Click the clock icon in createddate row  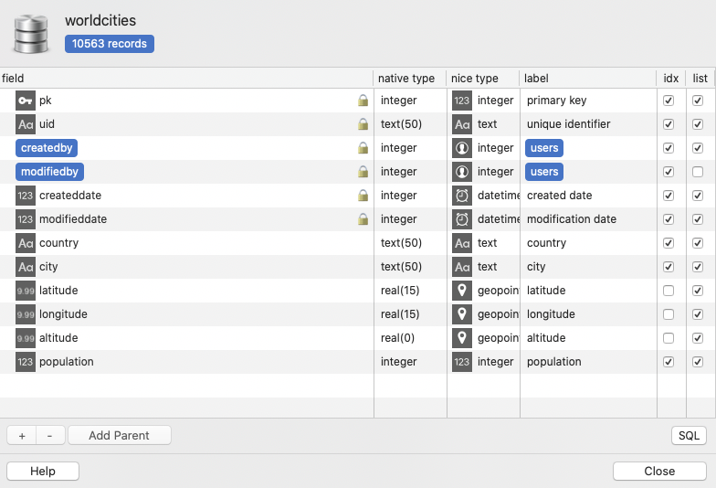pyautogui.click(x=462, y=196)
